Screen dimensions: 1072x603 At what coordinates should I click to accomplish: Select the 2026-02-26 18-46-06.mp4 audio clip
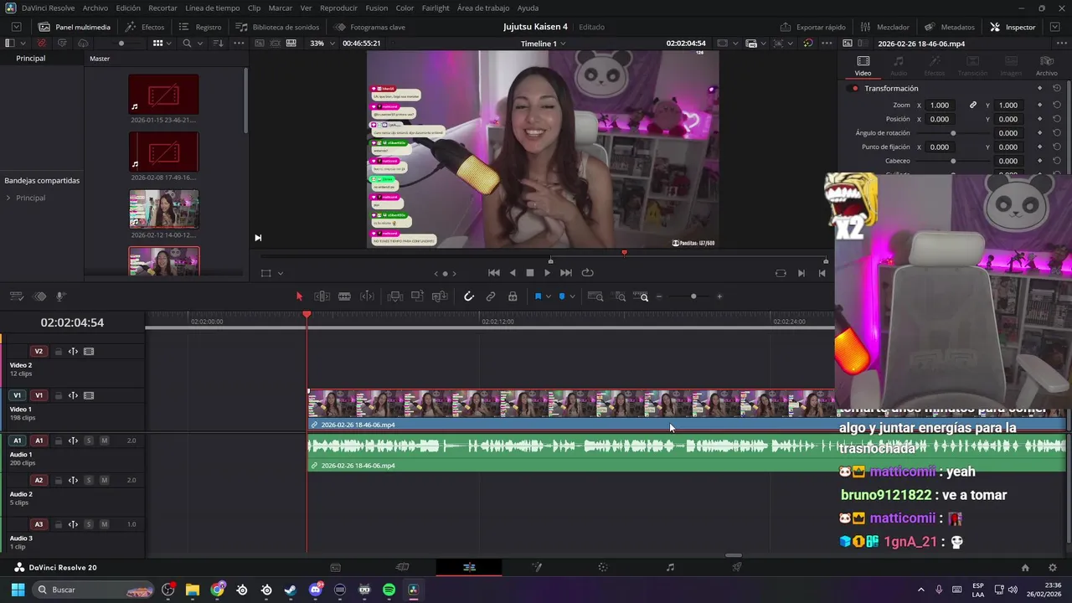(687, 451)
